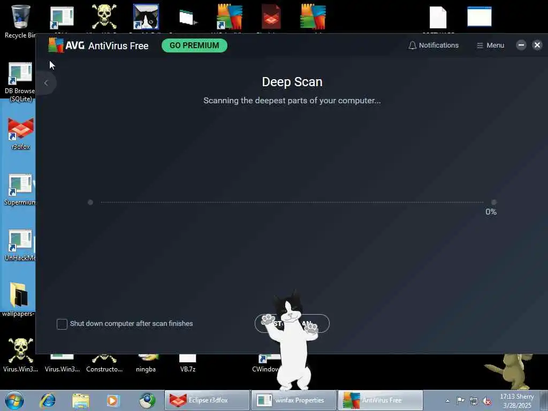This screenshot has width=548, height=411.
Task: Switch to Eclipse r3dfox taskbar window
Action: click(x=207, y=400)
